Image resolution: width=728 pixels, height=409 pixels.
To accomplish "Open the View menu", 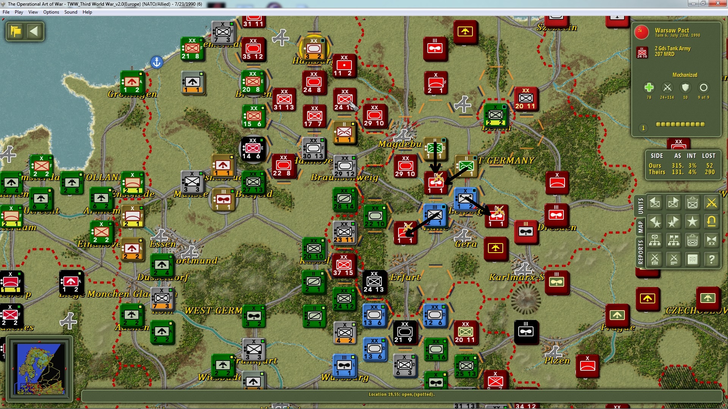I will [x=33, y=12].
